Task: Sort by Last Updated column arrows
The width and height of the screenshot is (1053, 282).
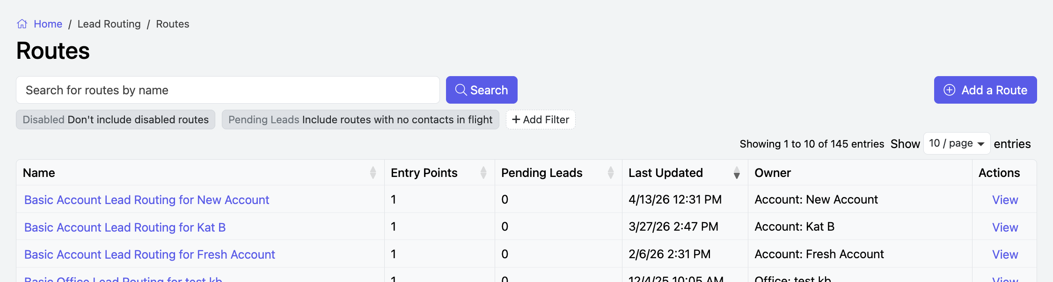Action: coord(737,173)
